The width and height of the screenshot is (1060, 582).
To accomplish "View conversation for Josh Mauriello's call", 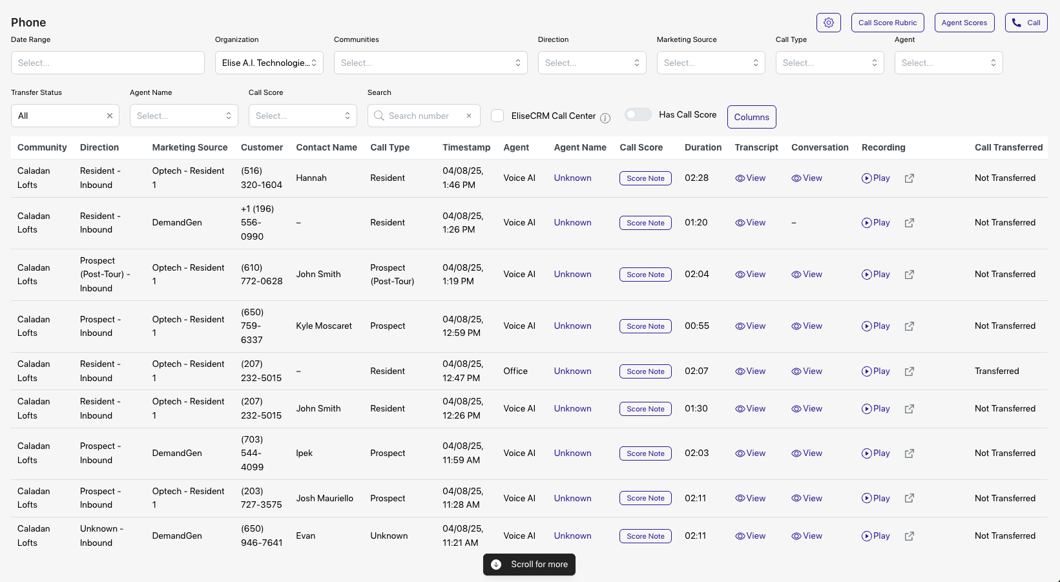I will point(807,498).
